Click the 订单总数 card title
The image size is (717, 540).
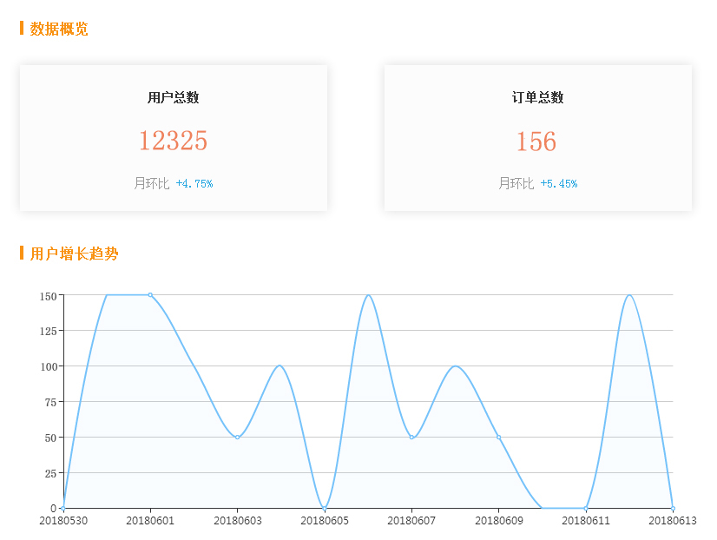tap(536, 97)
